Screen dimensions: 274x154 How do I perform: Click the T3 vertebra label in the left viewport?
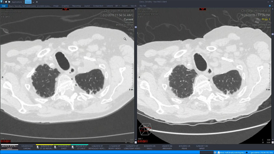tap(76, 85)
